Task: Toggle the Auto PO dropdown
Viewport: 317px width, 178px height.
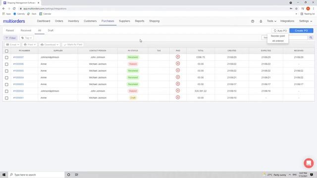Action: 280,31
